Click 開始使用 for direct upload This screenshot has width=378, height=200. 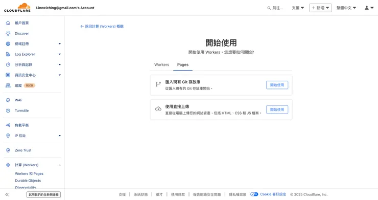click(277, 109)
